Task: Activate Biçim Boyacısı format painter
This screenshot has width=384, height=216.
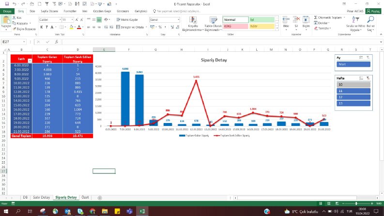Action: click(24, 29)
